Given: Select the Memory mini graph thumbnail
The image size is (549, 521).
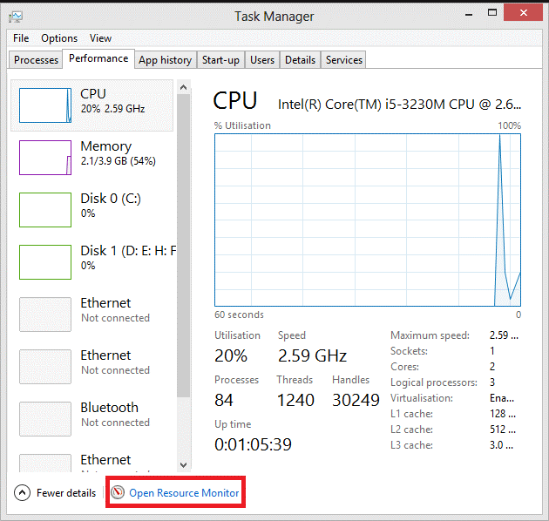Looking at the screenshot, I should pos(45,158).
